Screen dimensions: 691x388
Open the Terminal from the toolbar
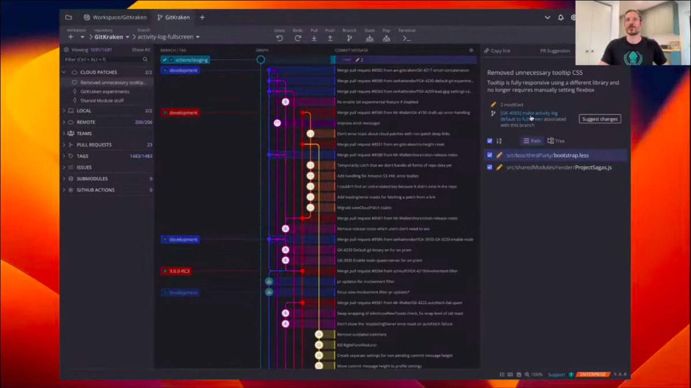405,38
